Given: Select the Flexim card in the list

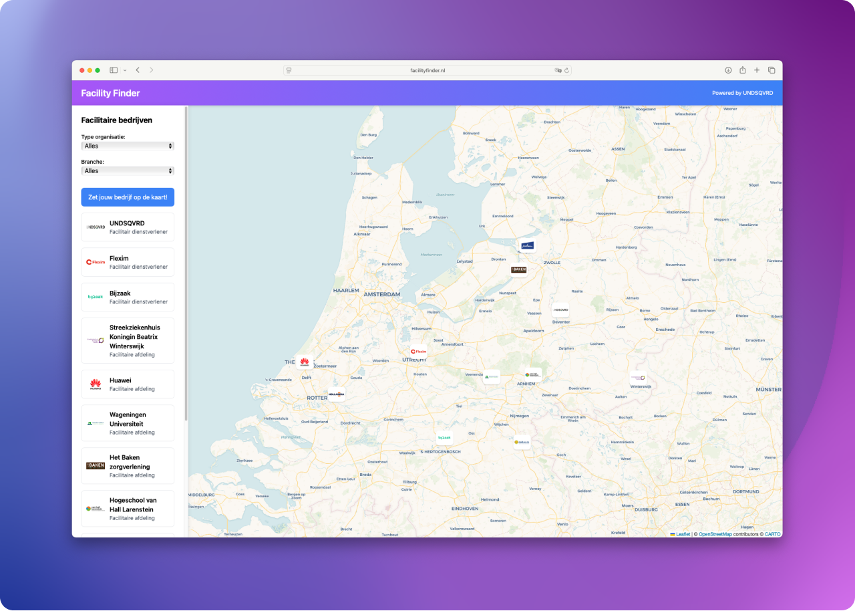Looking at the screenshot, I should (x=128, y=262).
